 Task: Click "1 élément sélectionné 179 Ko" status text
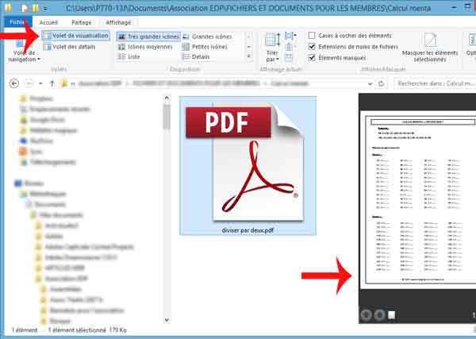pyautogui.click(x=87, y=330)
